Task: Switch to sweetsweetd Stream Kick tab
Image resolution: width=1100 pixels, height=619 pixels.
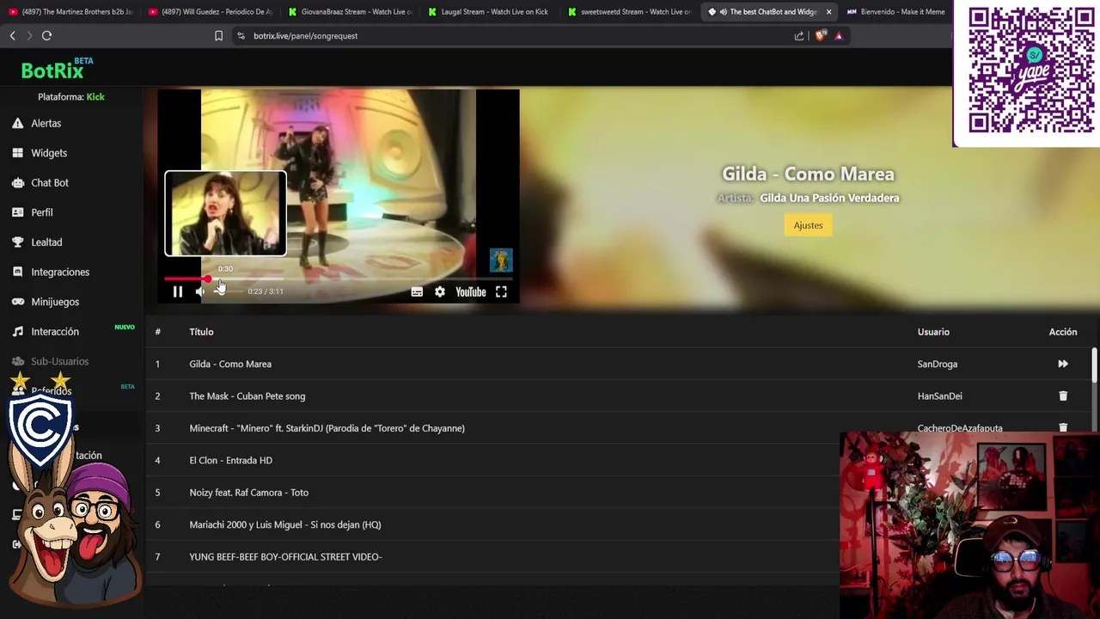Action: click(x=630, y=12)
